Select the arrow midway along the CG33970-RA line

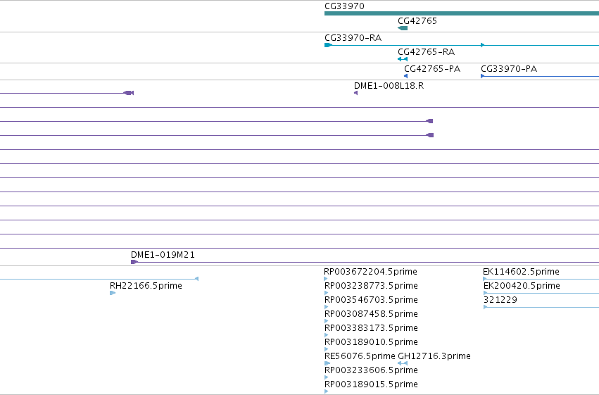point(482,45)
